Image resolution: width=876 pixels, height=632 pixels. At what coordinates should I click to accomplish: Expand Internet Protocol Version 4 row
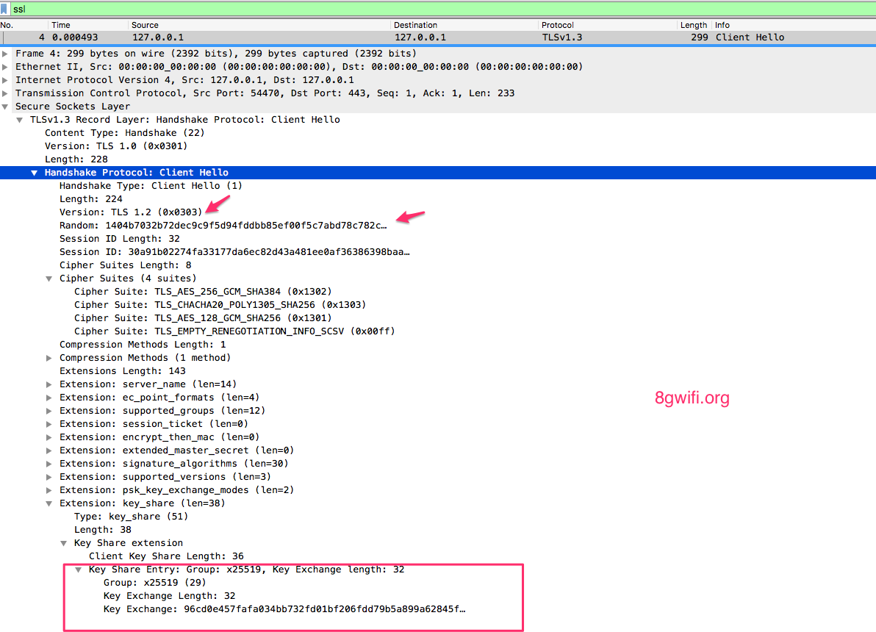(x=5, y=80)
